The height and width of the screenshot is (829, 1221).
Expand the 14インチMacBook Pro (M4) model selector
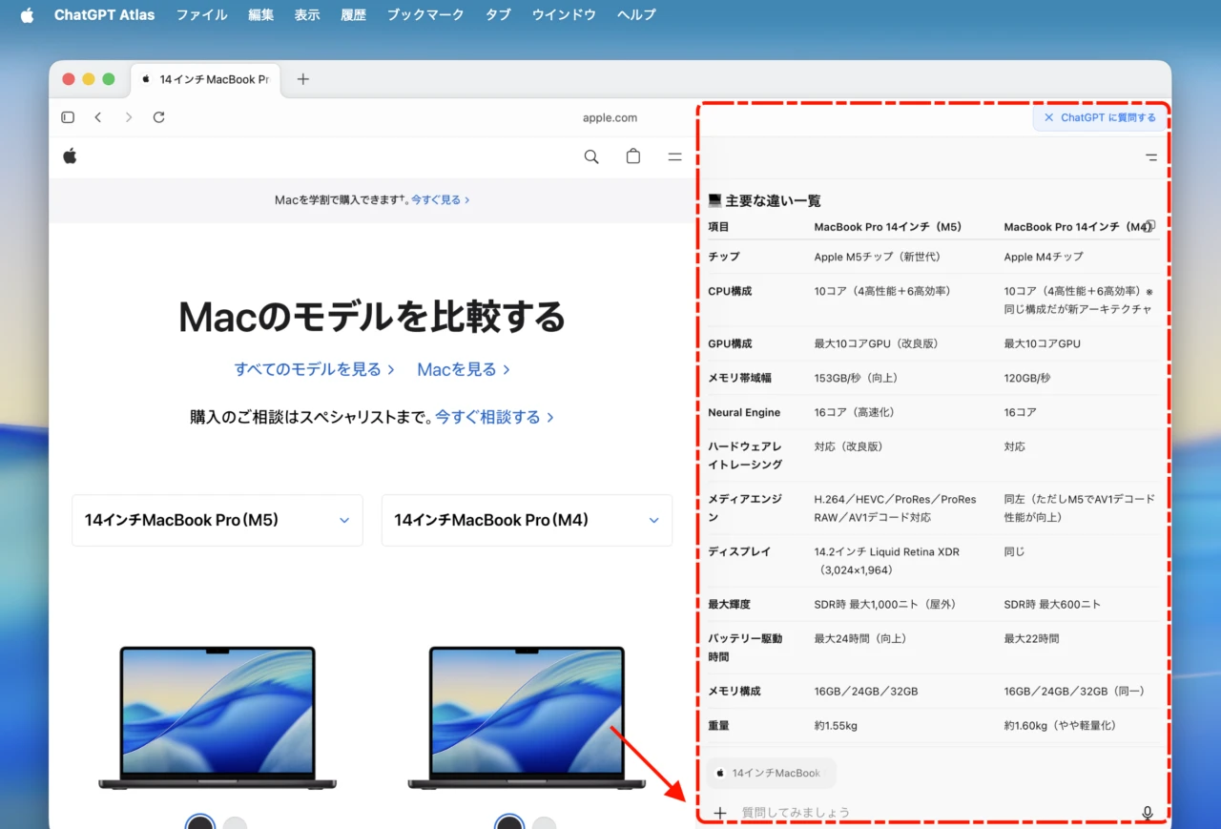[x=653, y=520]
